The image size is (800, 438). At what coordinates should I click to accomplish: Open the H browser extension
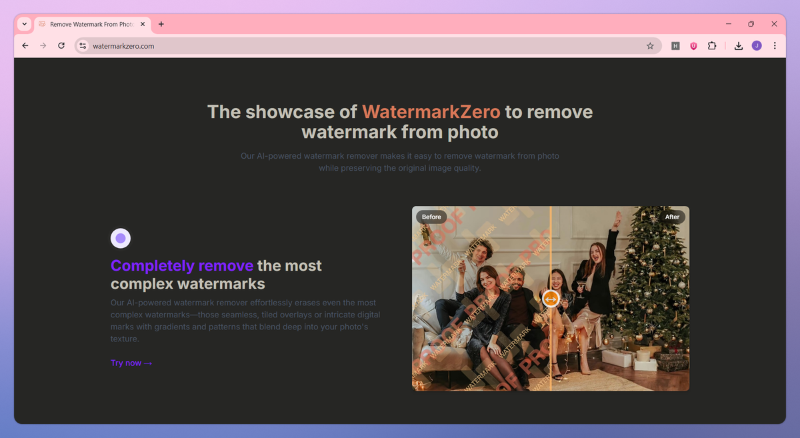tap(675, 46)
